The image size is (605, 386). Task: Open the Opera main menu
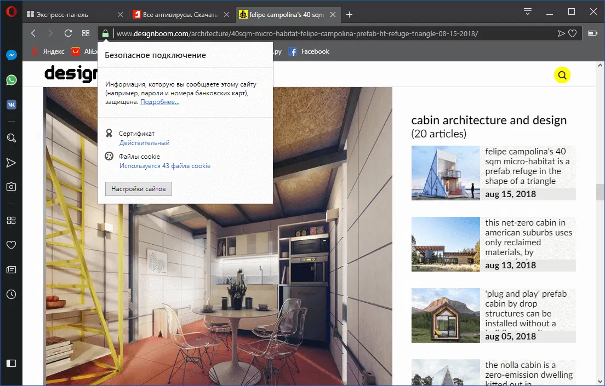click(11, 12)
